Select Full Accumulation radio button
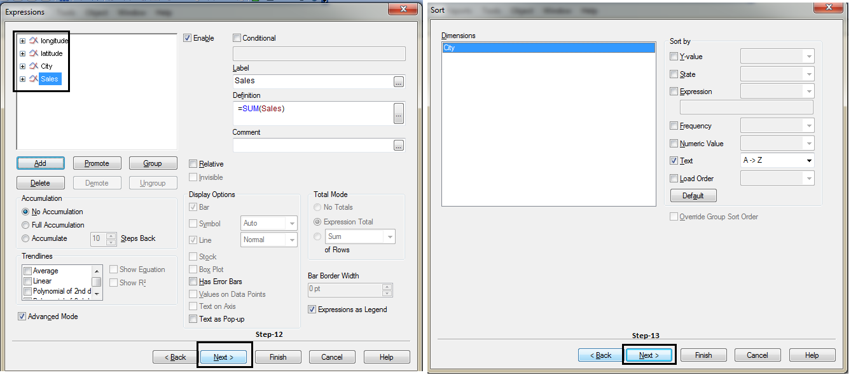 pyautogui.click(x=25, y=225)
